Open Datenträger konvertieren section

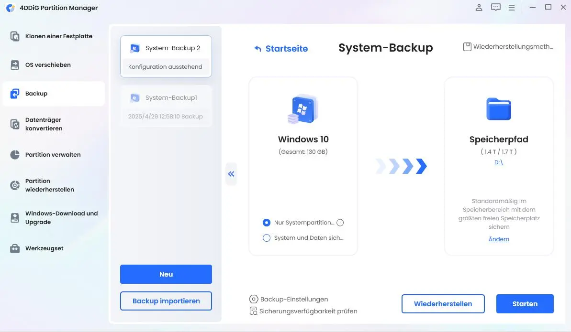pyautogui.click(x=54, y=124)
